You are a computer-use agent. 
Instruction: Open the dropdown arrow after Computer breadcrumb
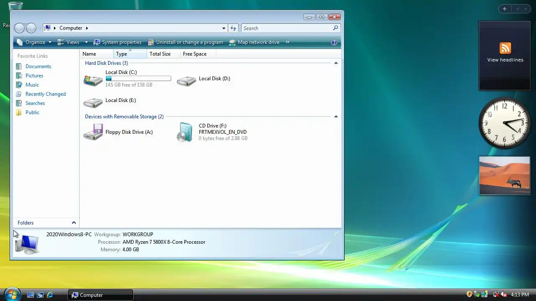click(x=87, y=28)
